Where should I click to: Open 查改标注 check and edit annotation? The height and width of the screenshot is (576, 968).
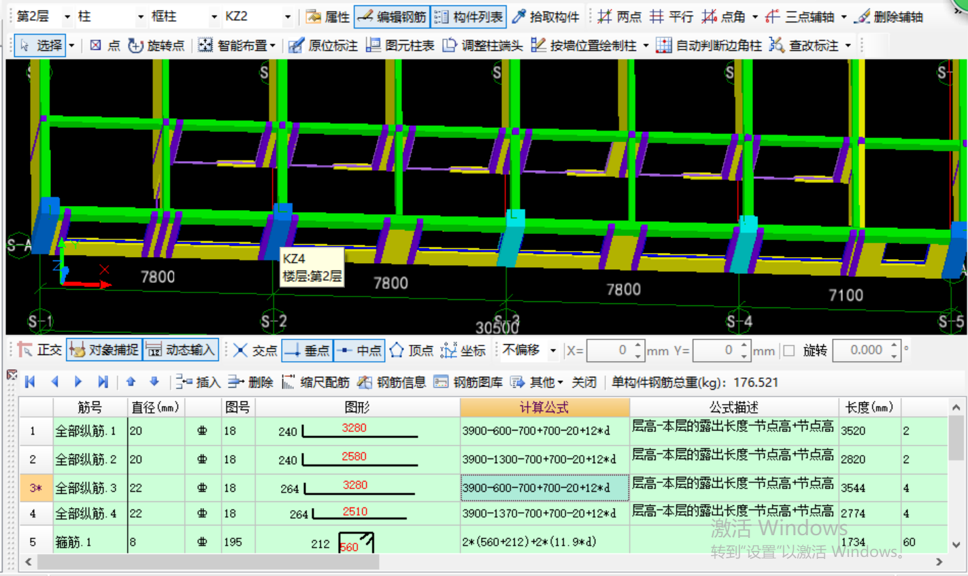(x=804, y=46)
